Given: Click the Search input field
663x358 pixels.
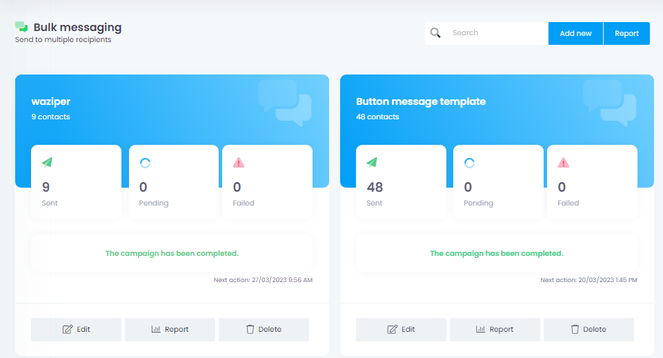Looking at the screenshot, I should [x=497, y=33].
